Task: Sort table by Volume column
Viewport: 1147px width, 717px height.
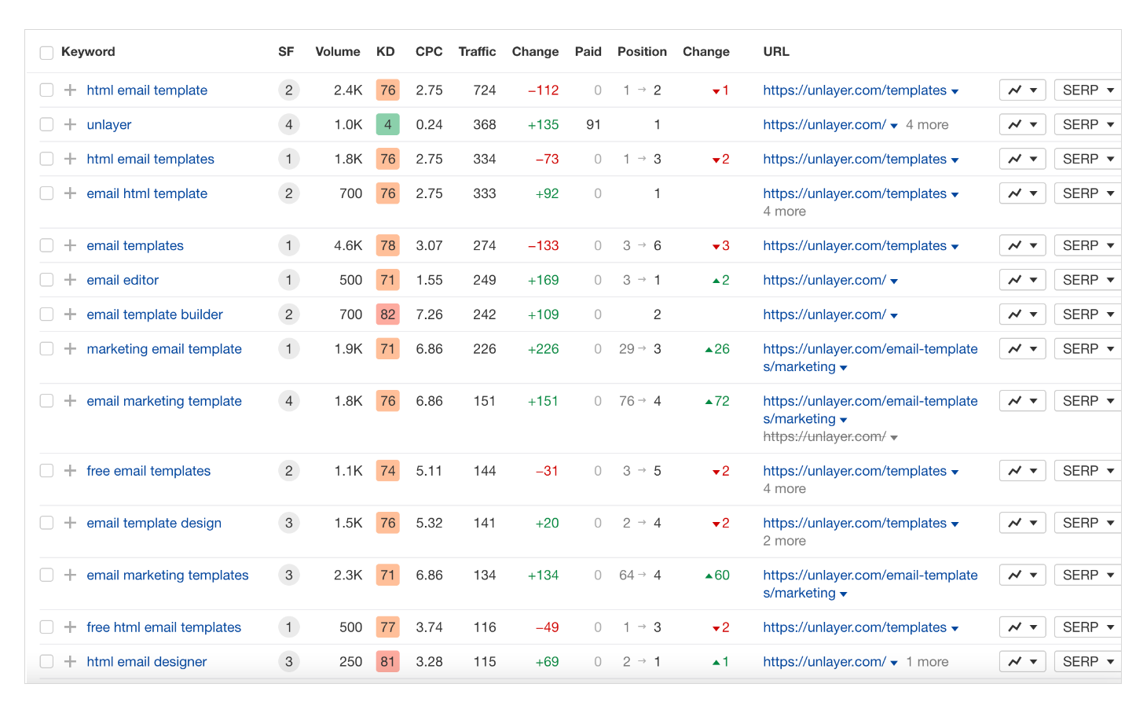Action: 338,52
